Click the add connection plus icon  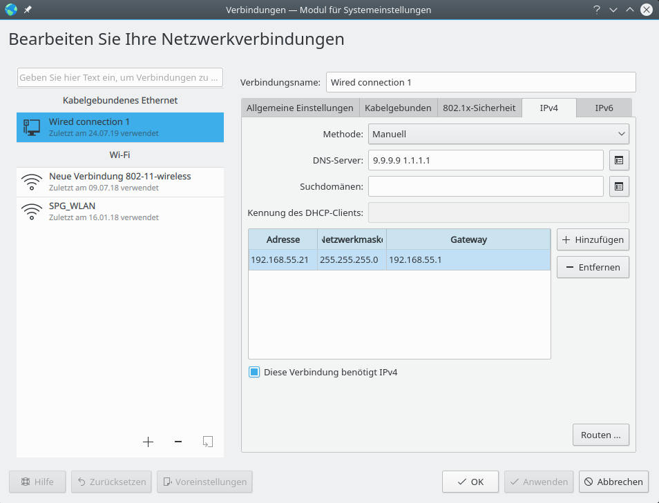click(x=148, y=442)
